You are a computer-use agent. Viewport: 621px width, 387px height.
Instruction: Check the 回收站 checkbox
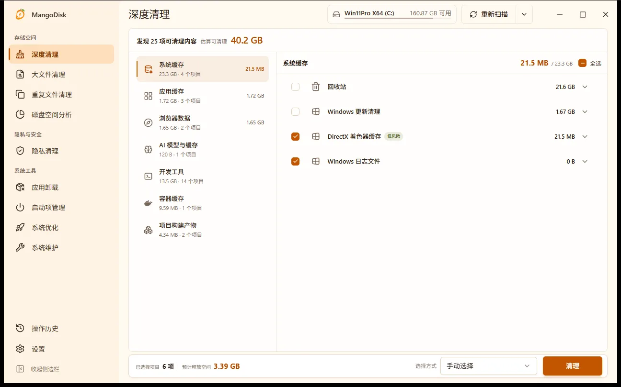(295, 87)
